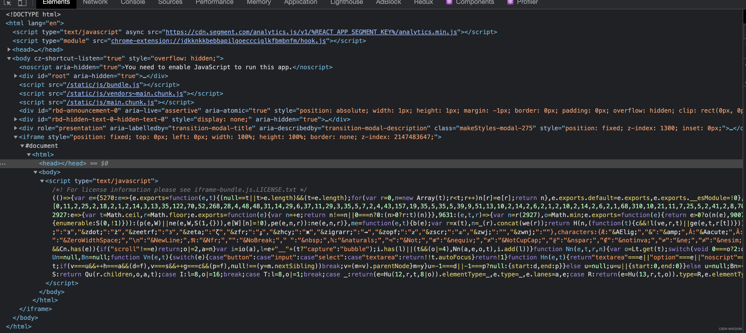Toggle the device toolbar icon
The width and height of the screenshot is (746, 333).
[22, 2]
